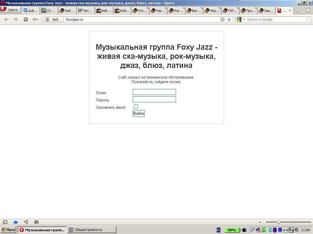This screenshot has height=234, width=313.
Task: Click the Reload page icon
Action: 26,19
